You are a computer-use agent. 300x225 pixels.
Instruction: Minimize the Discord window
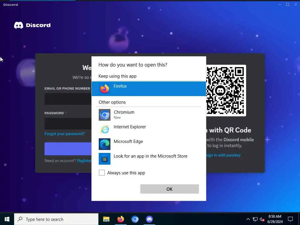(279, 4)
